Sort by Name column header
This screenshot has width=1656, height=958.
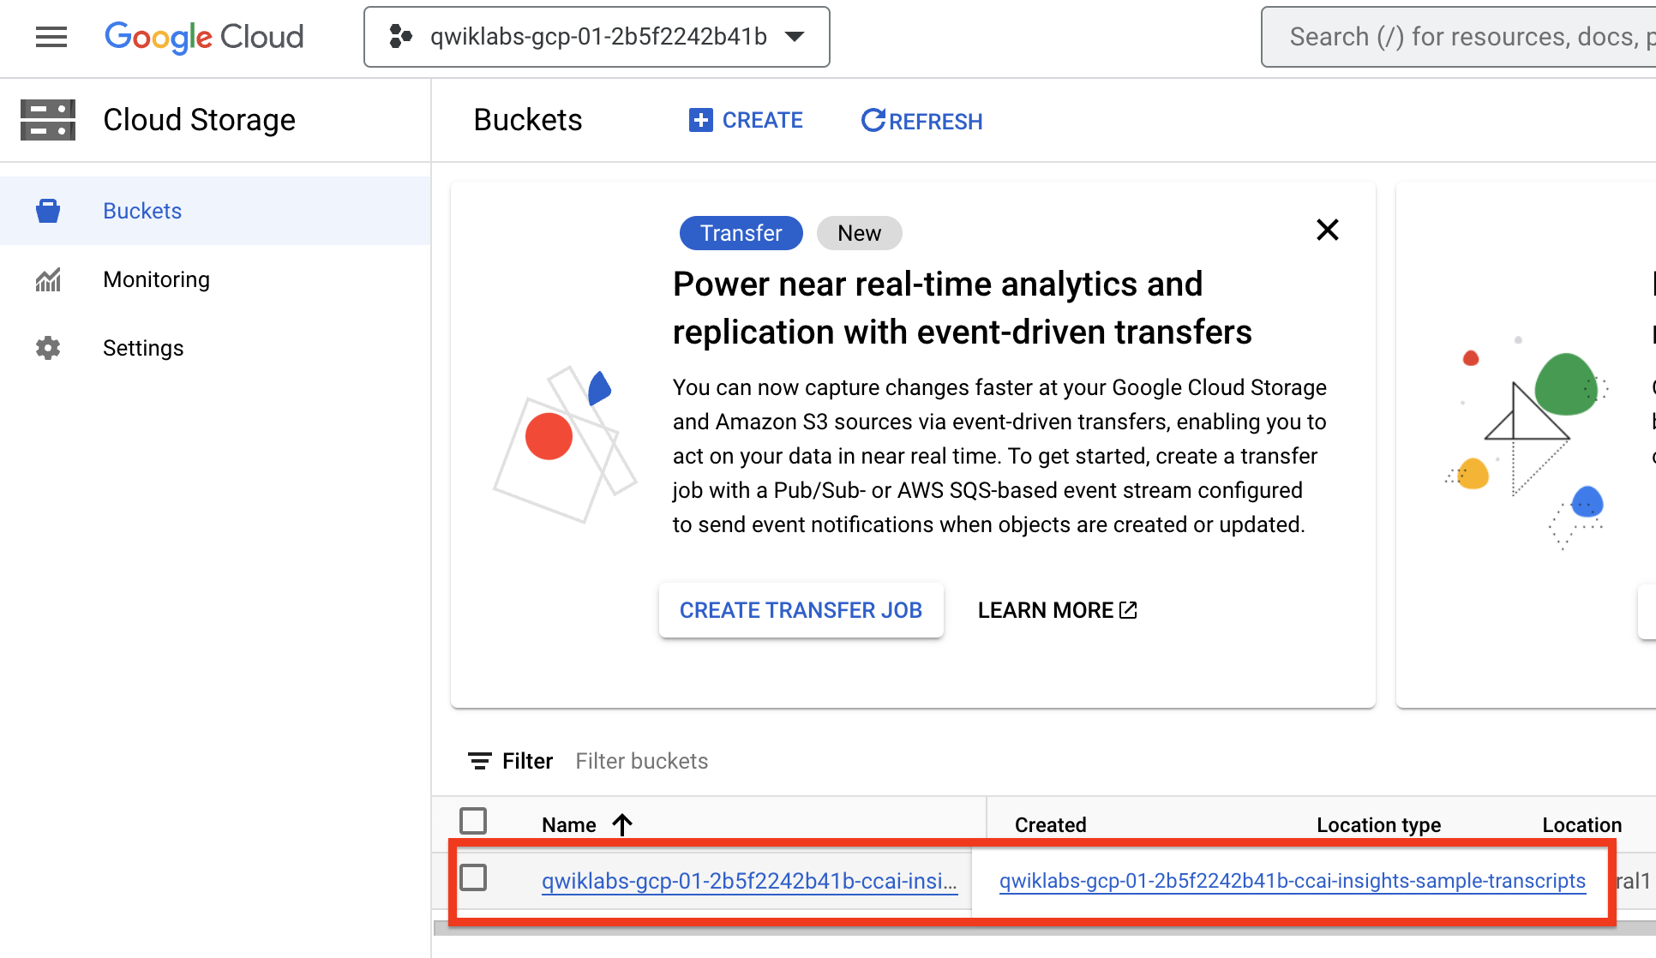[569, 825]
